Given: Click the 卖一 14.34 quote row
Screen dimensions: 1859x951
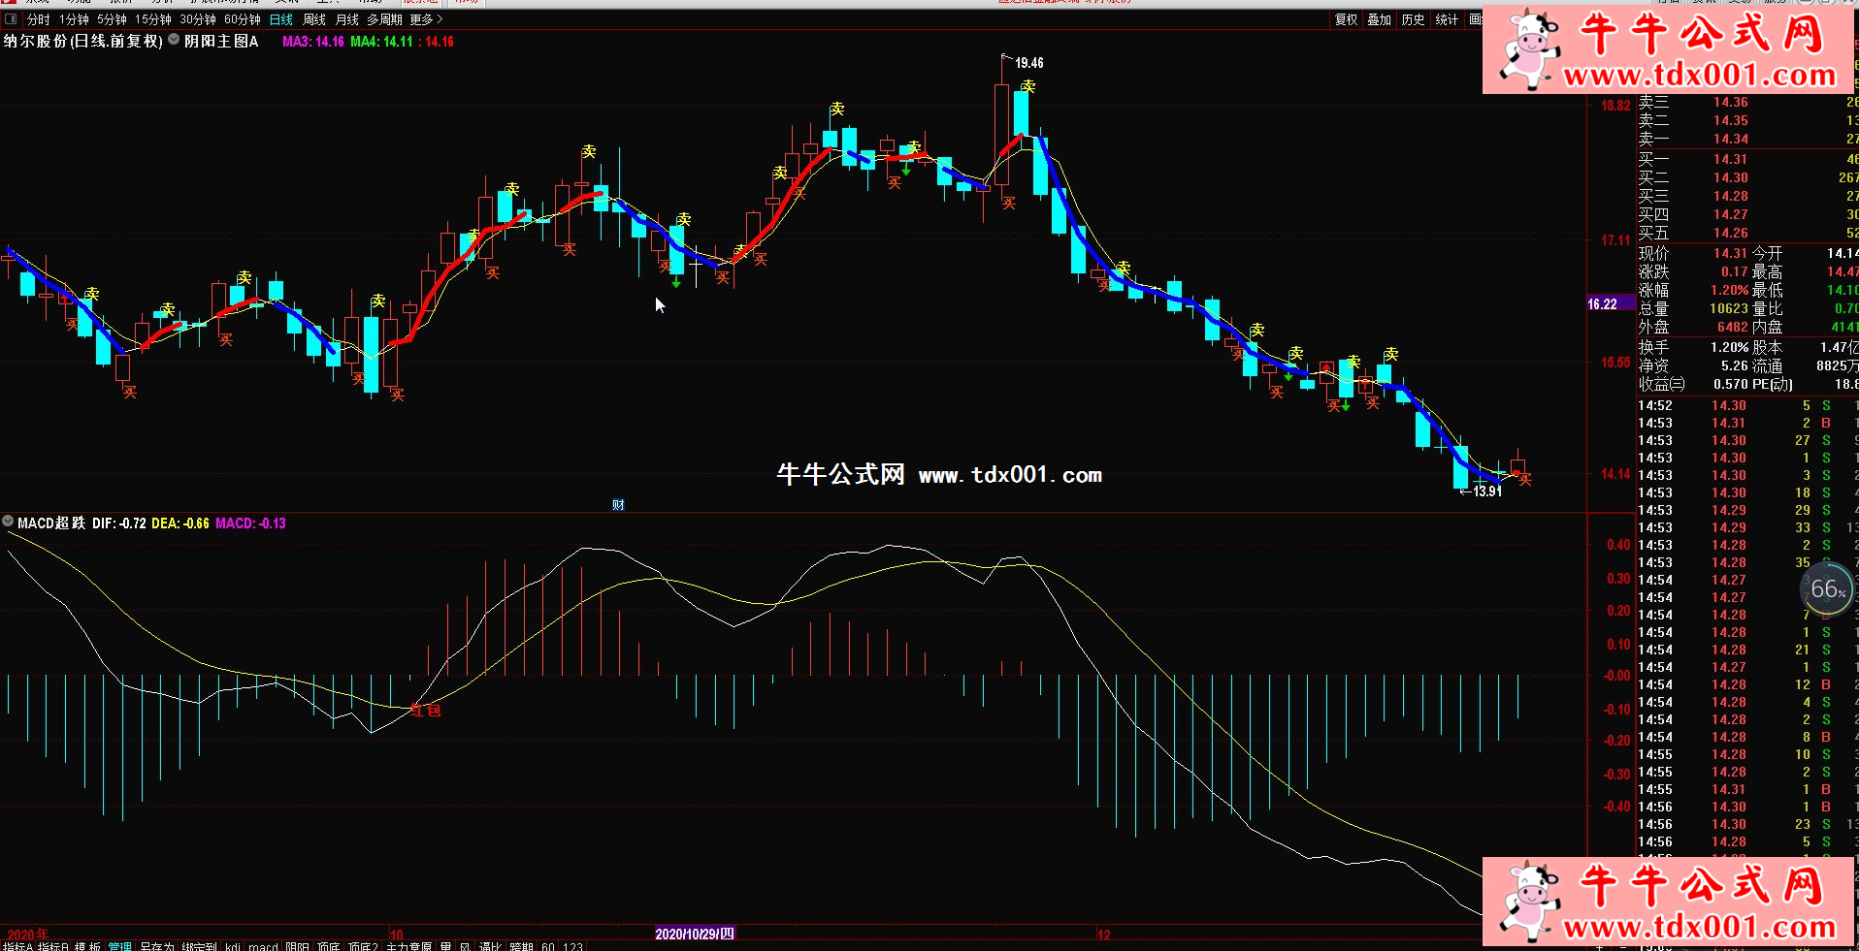Looking at the screenshot, I should [x=1747, y=139].
